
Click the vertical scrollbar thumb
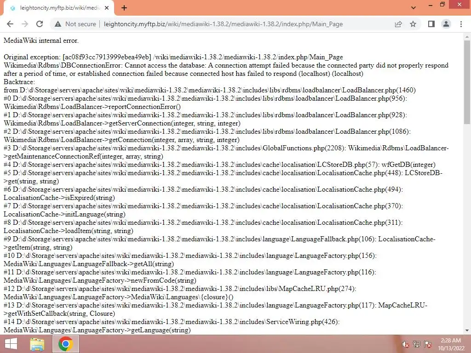pyautogui.click(x=467, y=82)
